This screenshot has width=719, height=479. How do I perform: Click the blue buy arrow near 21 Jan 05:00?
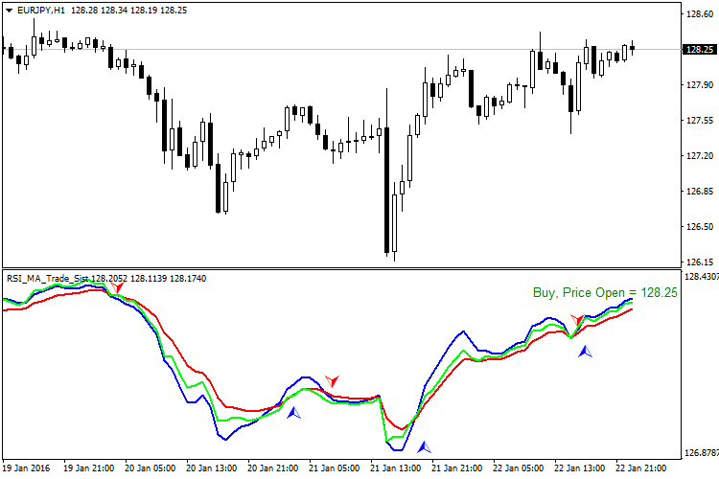[x=293, y=413]
